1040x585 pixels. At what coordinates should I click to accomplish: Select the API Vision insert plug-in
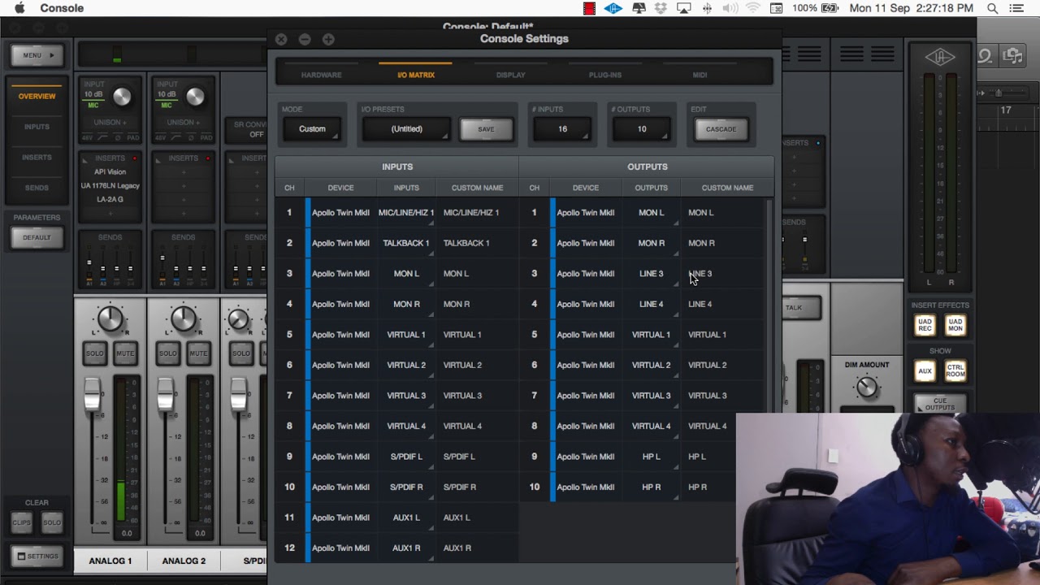110,172
